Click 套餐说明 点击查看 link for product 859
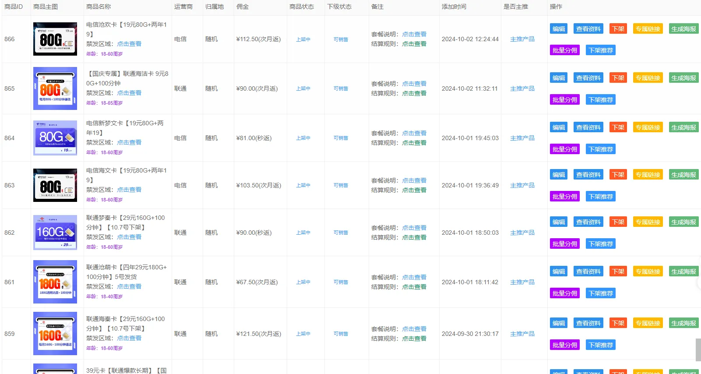This screenshot has height=374, width=701. coord(414,329)
